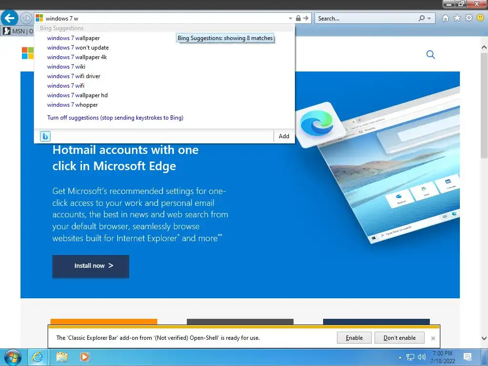Viewport: 488px width, 366px height.
Task: Click the Microsoft logo on the page
Action: click(27, 53)
